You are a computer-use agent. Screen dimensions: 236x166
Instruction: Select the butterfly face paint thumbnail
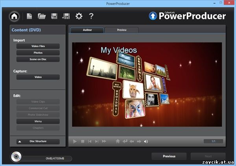point(135,109)
